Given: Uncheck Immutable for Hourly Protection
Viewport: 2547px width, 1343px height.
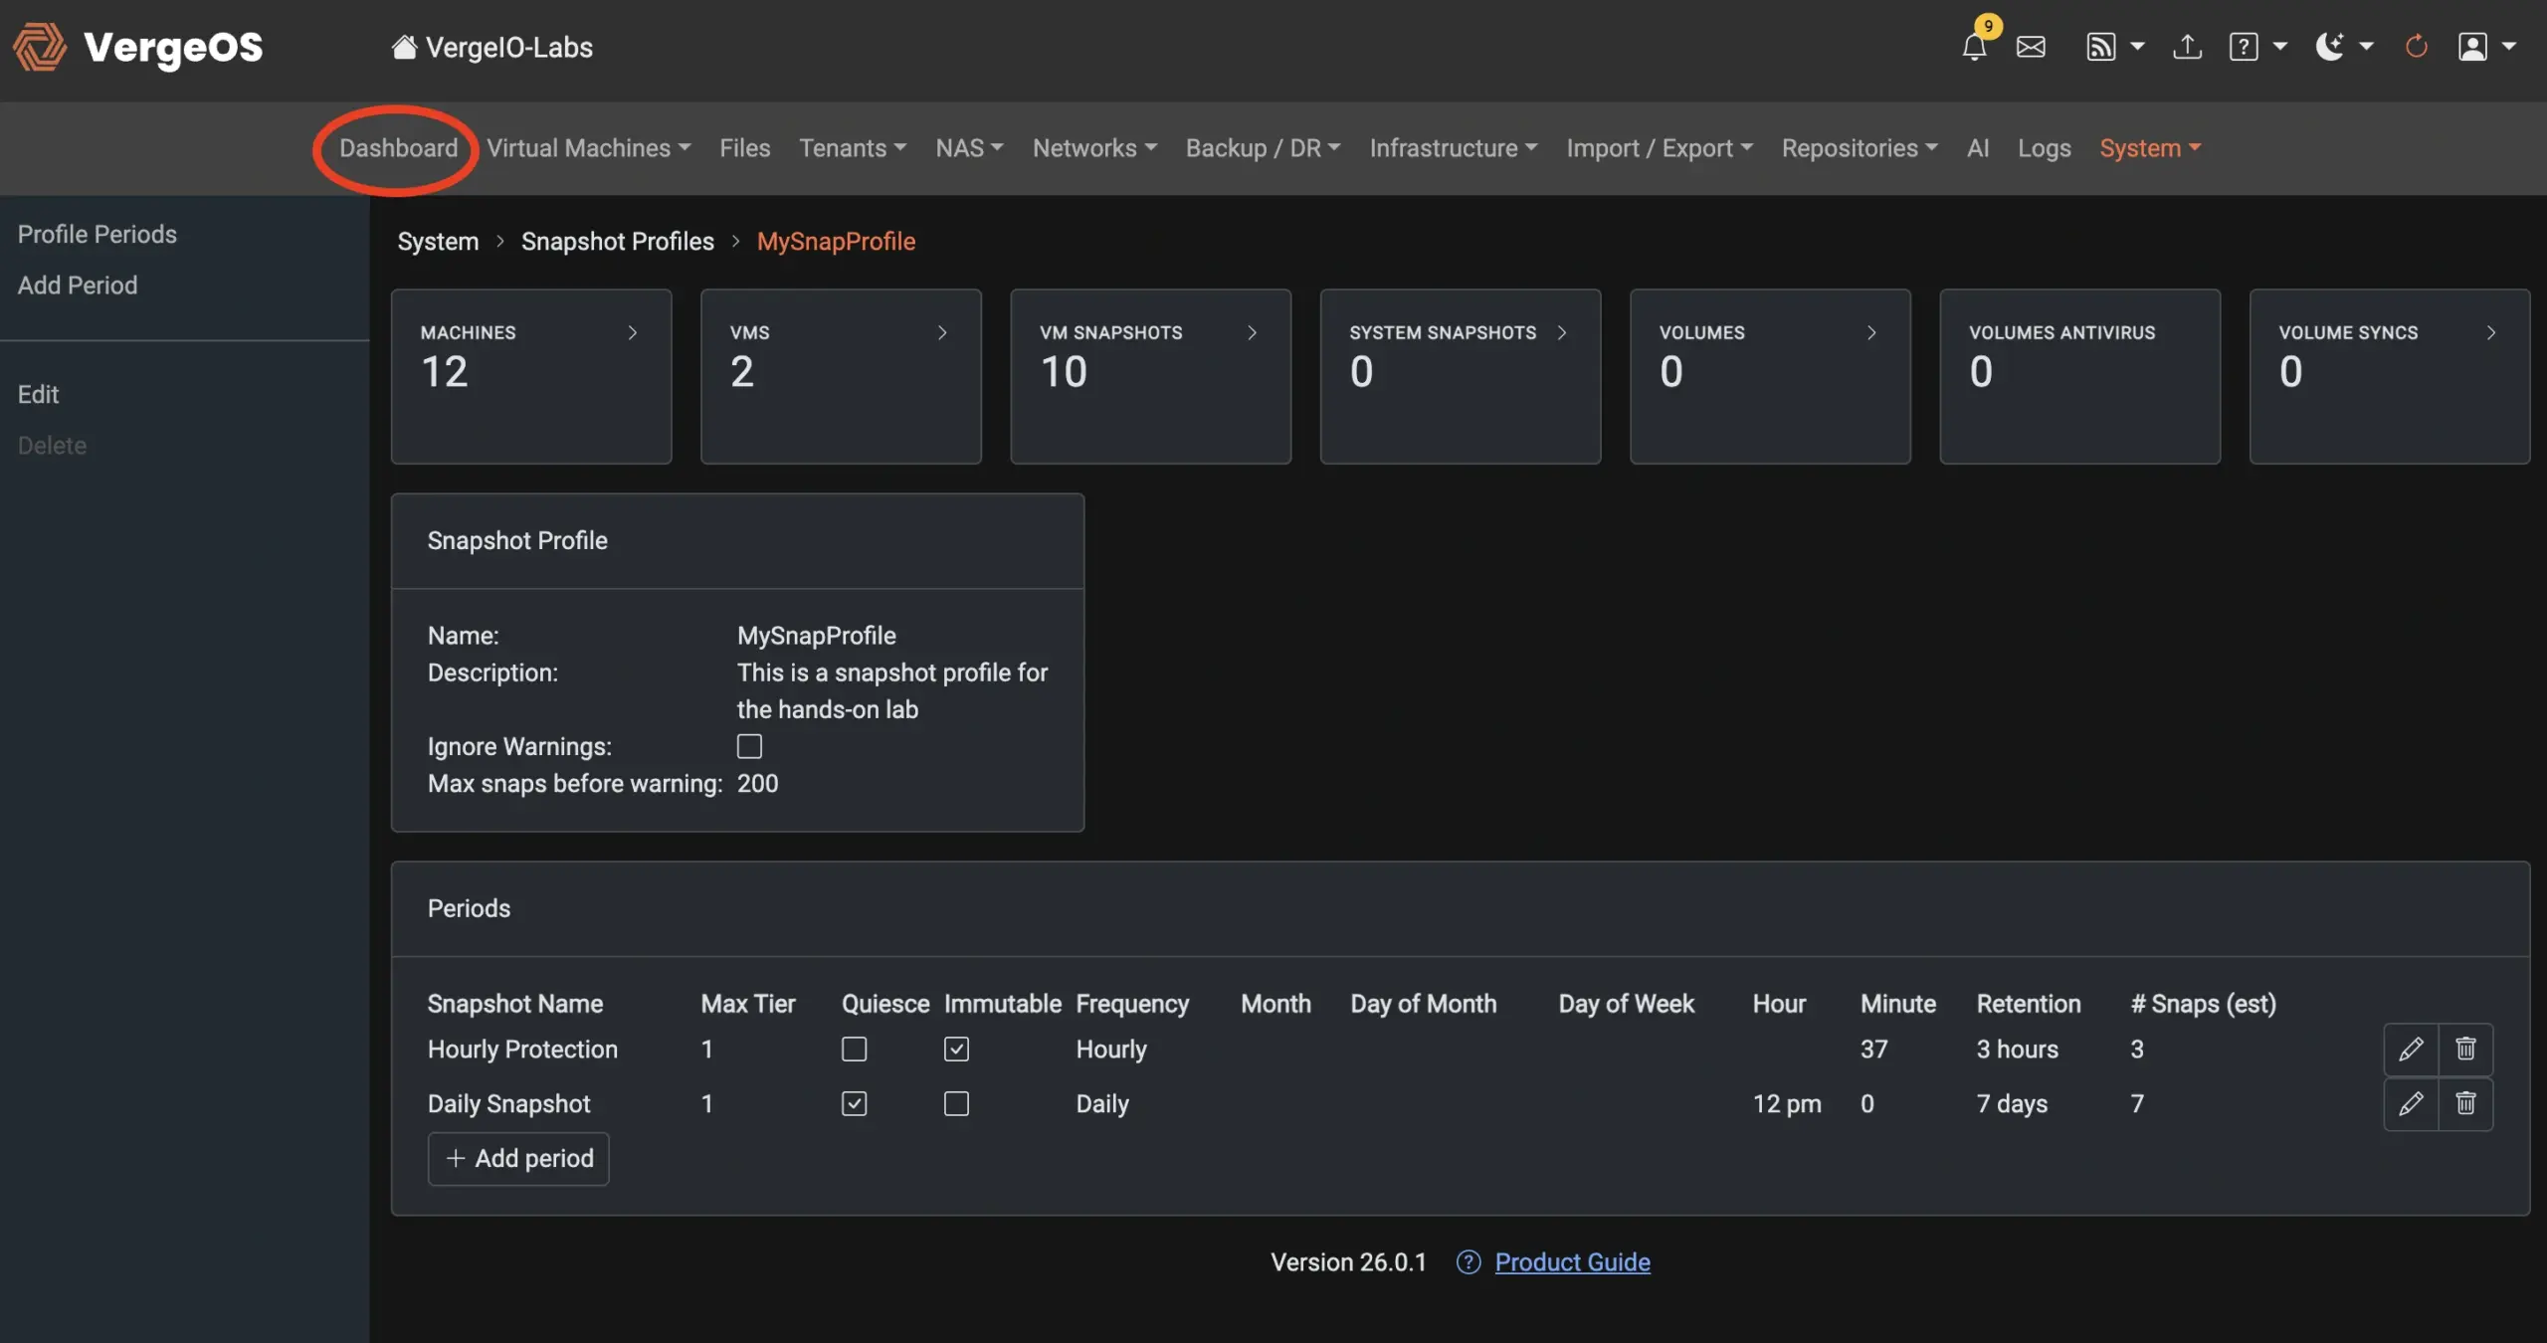Looking at the screenshot, I should point(956,1049).
